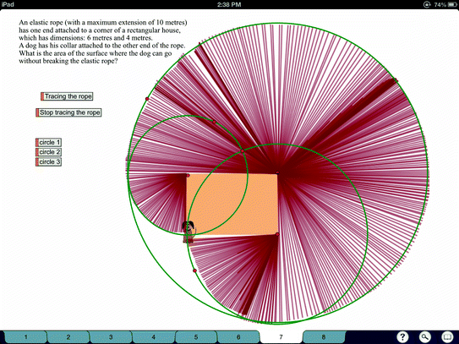This screenshot has height=344, width=459.
Task: Switch to page tab 6
Action: pyautogui.click(x=238, y=337)
